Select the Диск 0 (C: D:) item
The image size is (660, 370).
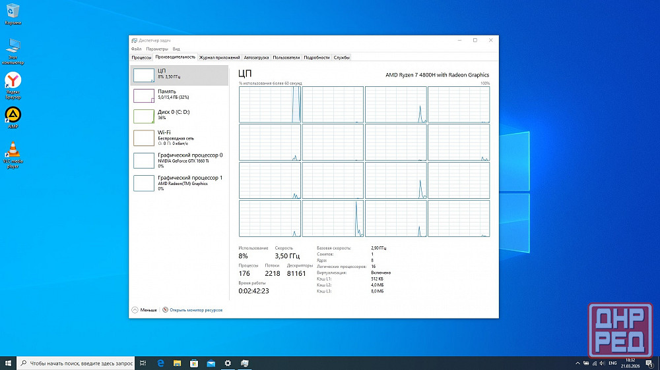point(178,115)
